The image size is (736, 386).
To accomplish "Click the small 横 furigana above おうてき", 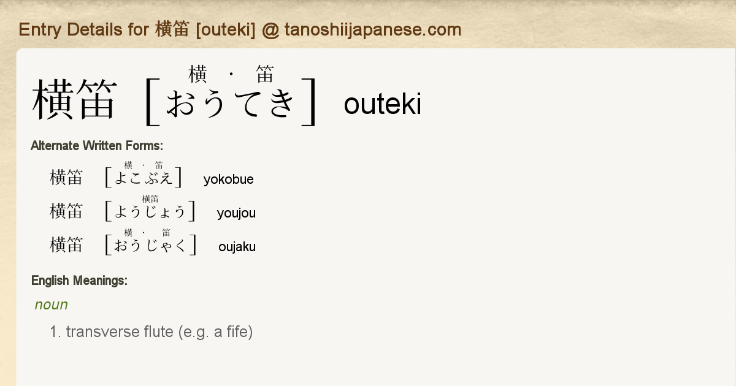I will 197,75.
